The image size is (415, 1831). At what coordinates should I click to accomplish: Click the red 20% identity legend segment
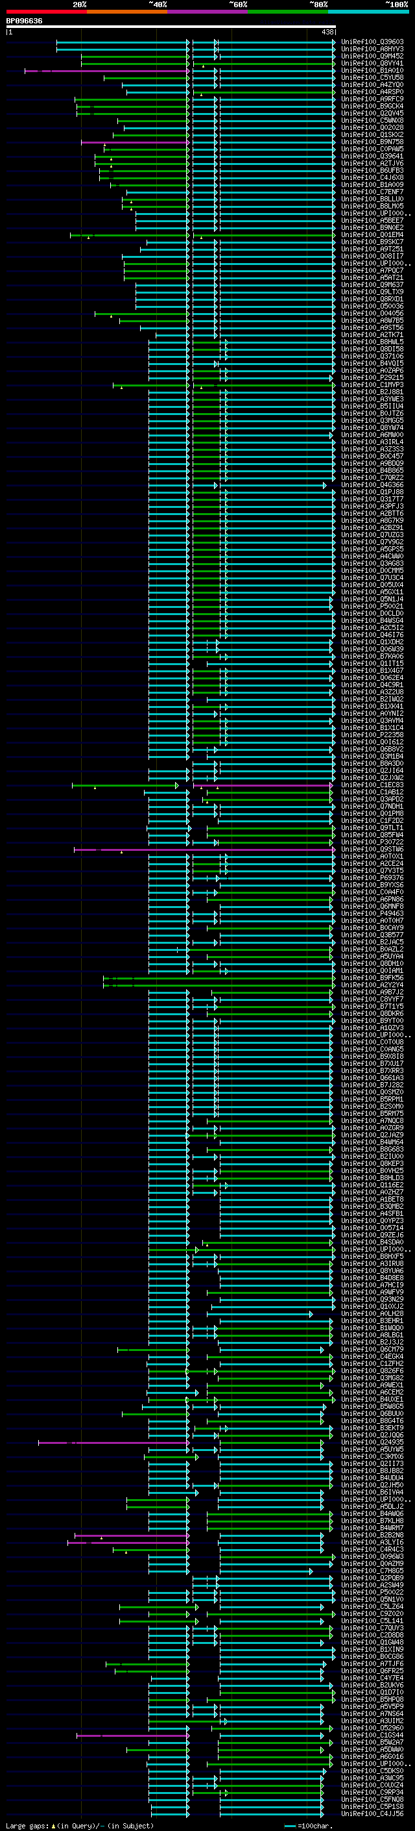[46, 12]
